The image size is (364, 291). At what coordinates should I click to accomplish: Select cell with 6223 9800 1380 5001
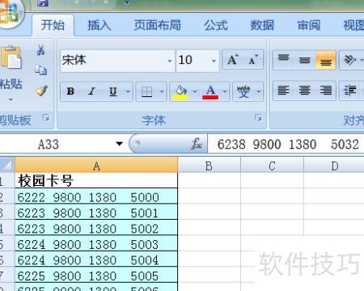[96, 213]
